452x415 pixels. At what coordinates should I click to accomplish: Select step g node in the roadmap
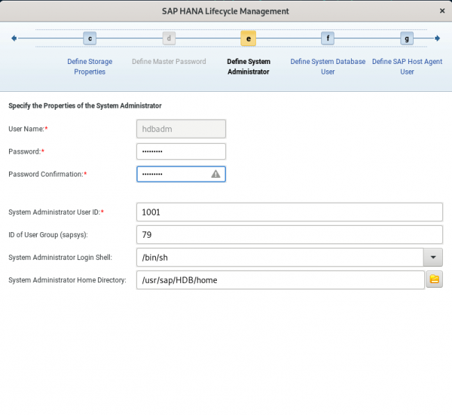[407, 38]
